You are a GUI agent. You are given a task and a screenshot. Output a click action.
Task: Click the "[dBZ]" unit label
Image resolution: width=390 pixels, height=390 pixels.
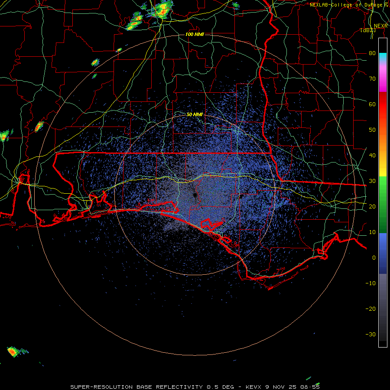click(x=368, y=30)
